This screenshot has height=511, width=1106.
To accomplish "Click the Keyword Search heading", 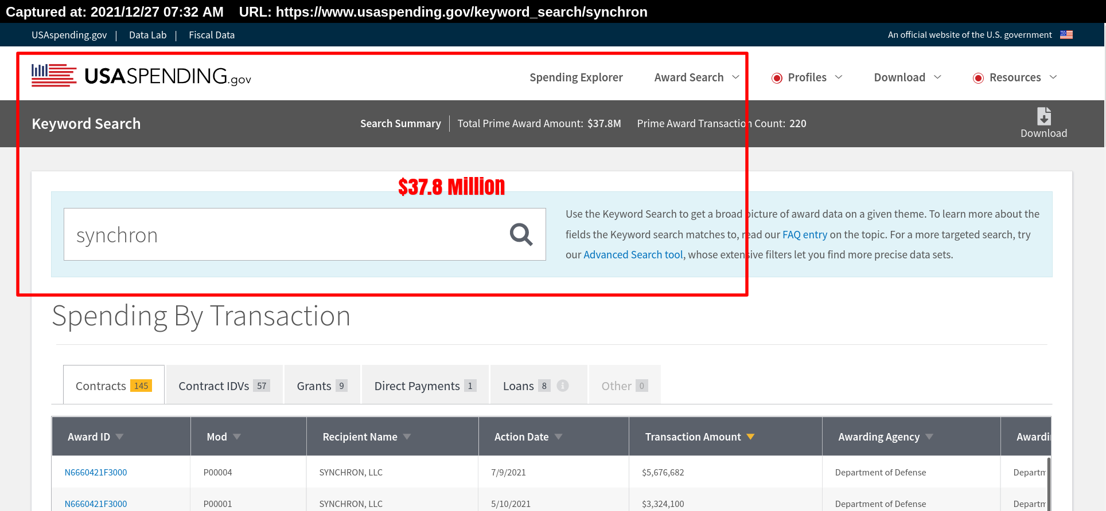I will click(x=86, y=124).
